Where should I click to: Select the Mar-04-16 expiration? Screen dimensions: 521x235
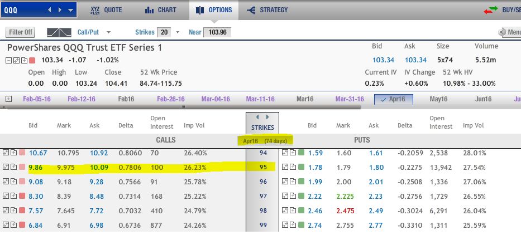tap(216, 99)
